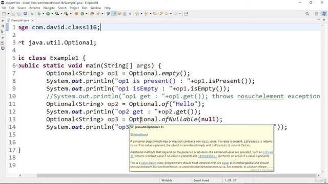Click the Save toolbar icon
Screen dimensions: 328x184
pos(13,14)
